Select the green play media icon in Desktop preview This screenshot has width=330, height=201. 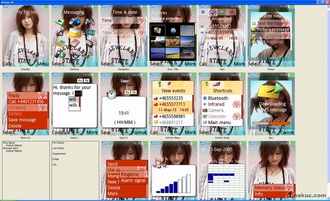60,22
